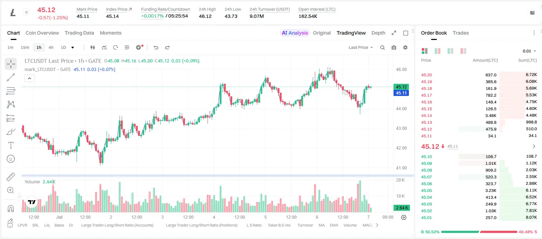
Task: Click the AI Analysis button
Action: click(295, 33)
